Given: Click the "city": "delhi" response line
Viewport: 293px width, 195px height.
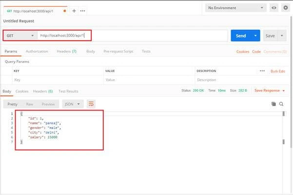Looking at the screenshot, I should (x=43, y=132).
